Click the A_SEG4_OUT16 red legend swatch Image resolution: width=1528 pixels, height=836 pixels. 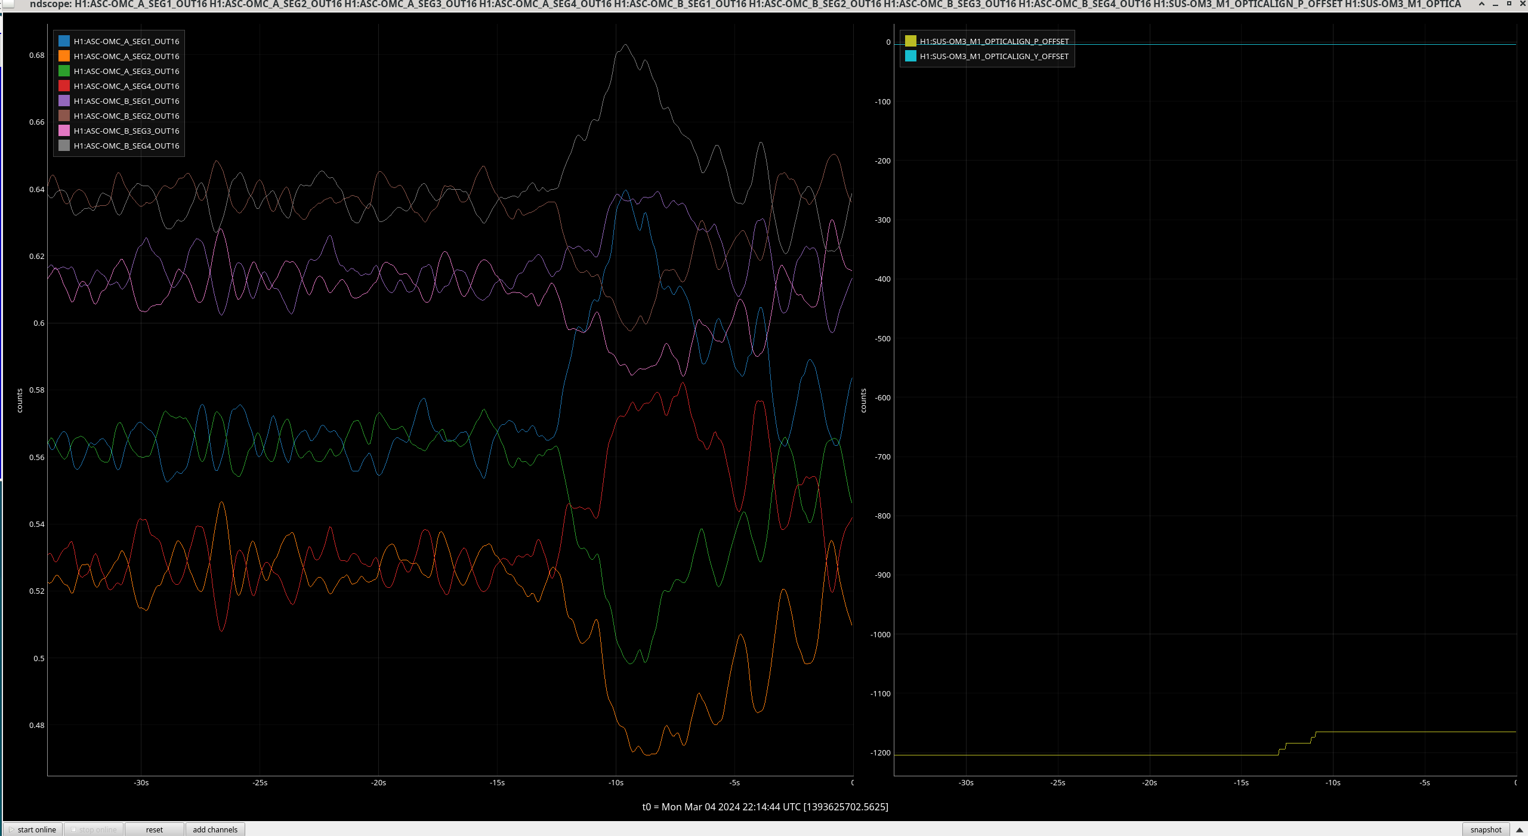coord(64,86)
